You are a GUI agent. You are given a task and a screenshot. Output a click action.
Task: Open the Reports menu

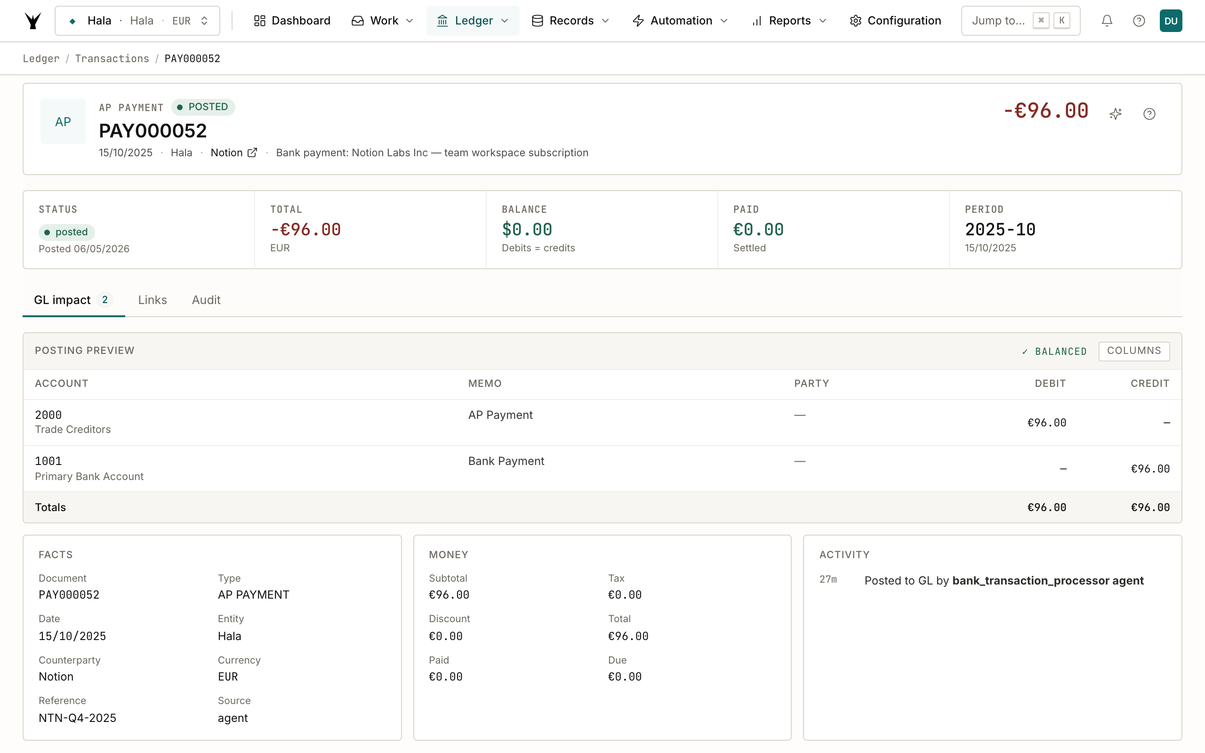tap(789, 21)
